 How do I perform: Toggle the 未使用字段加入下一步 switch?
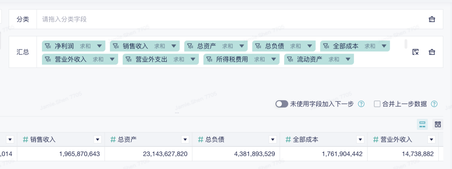pos(282,104)
